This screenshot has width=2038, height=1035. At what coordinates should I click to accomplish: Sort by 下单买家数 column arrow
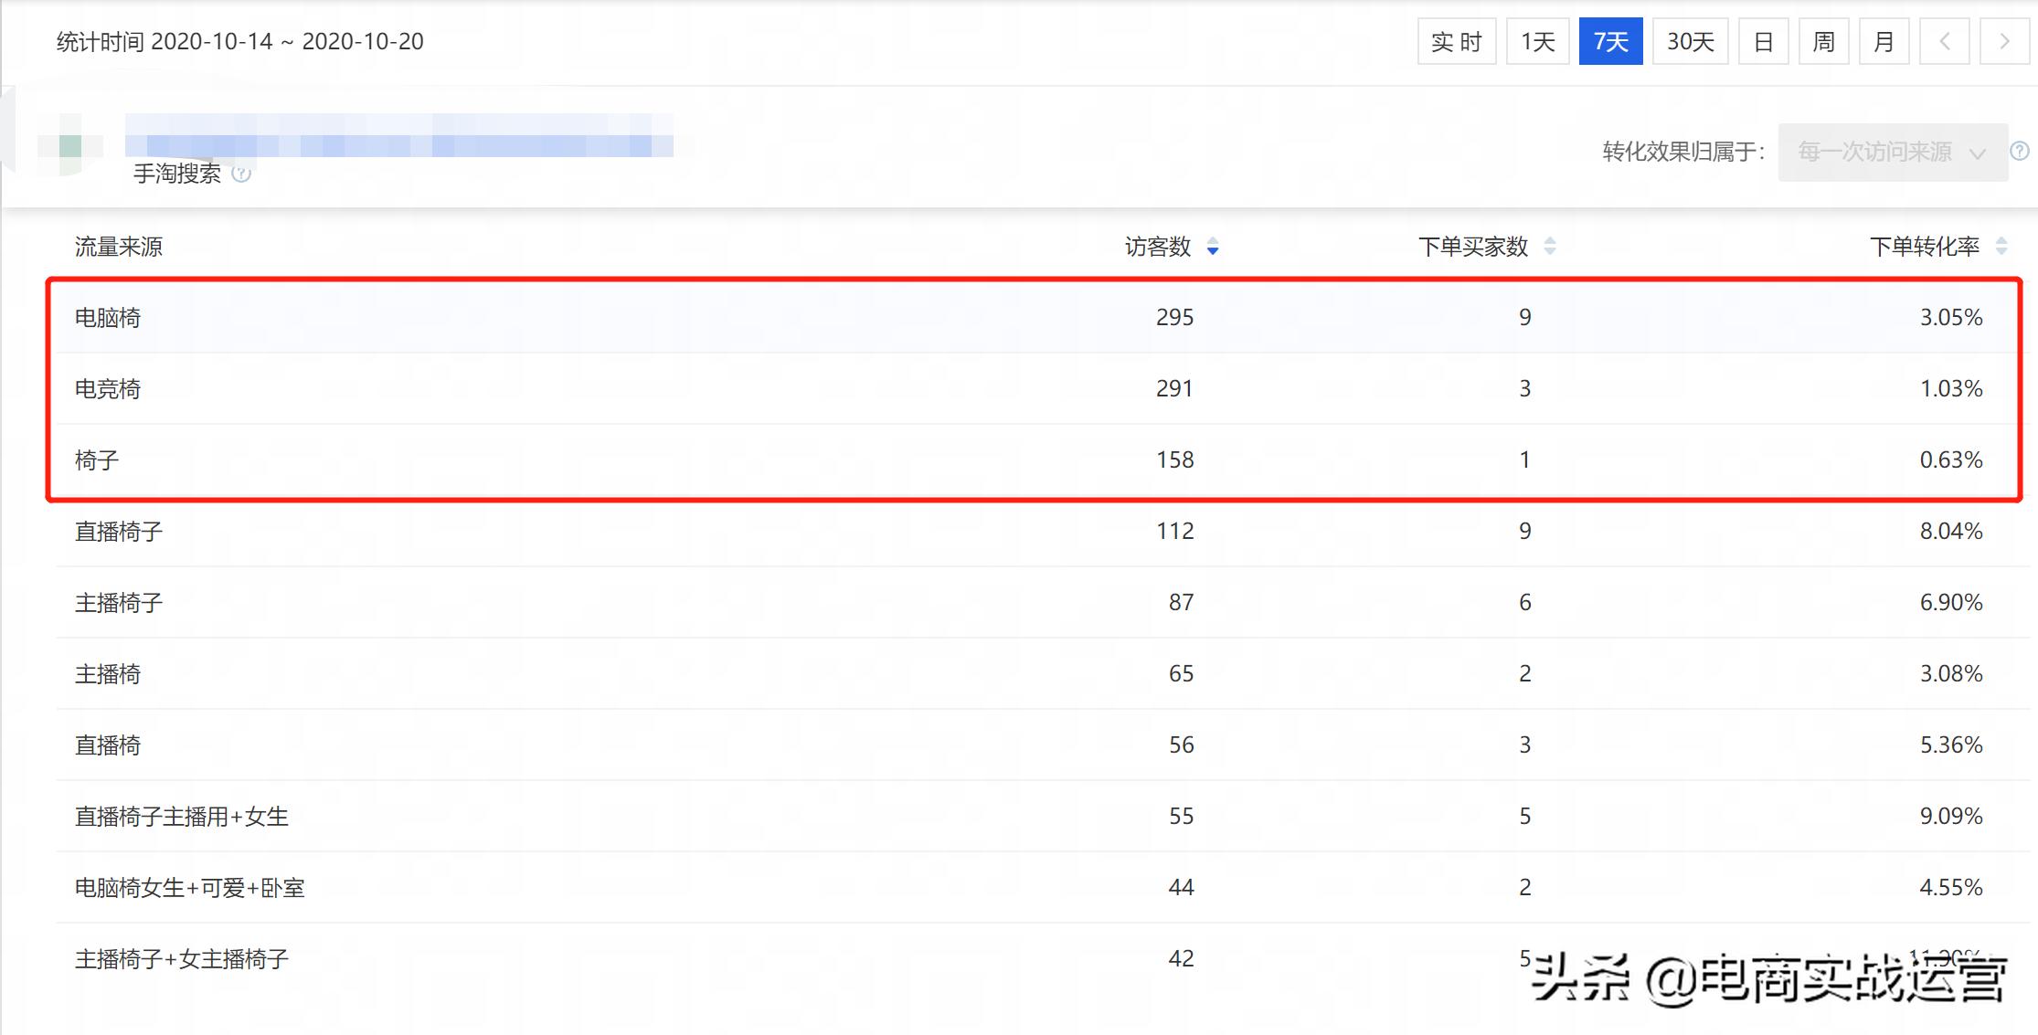click(x=1550, y=247)
